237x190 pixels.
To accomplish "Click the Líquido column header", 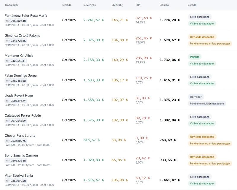I will pos(164,5).
